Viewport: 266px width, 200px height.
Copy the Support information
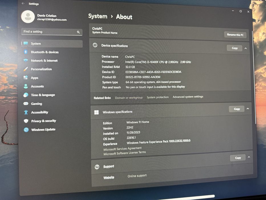tap(238, 158)
